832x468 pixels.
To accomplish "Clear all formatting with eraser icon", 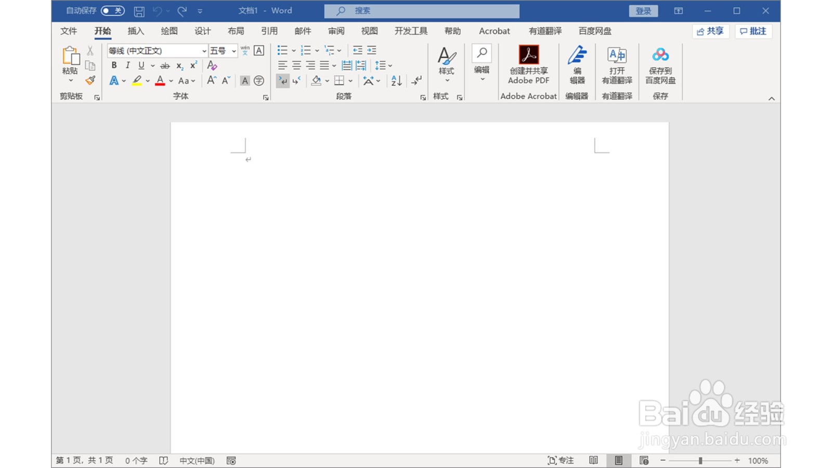I will pos(212,66).
